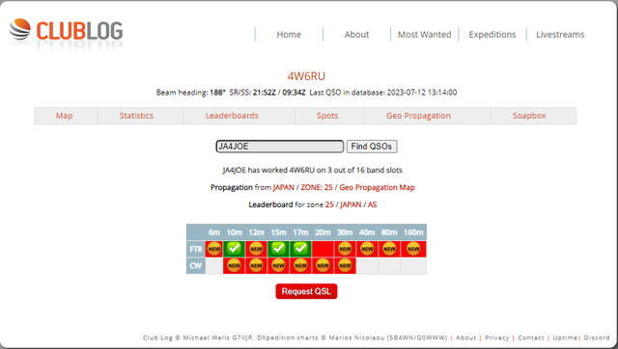Open the footer Discord link

point(597,337)
